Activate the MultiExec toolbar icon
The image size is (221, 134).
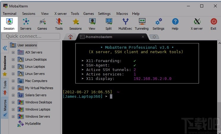tap(125, 24)
